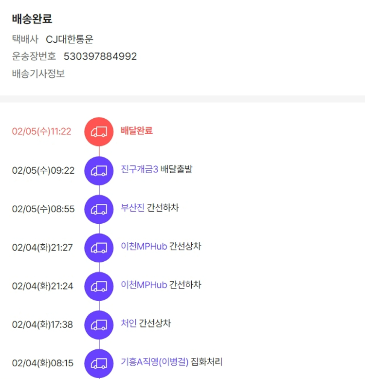Open the 진구개금3 location link

(x=139, y=169)
